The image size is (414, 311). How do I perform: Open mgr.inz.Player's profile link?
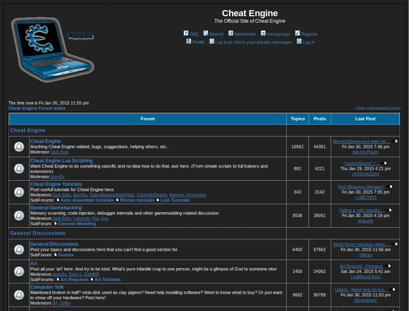coord(365,152)
